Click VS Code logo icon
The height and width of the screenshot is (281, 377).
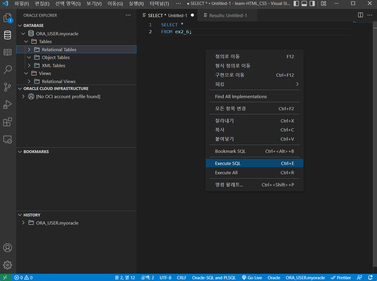tap(5, 3)
